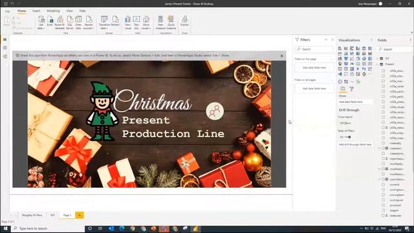The height and width of the screenshot is (233, 414).
Task: Publish the report from the ribbon
Action: [184, 21]
